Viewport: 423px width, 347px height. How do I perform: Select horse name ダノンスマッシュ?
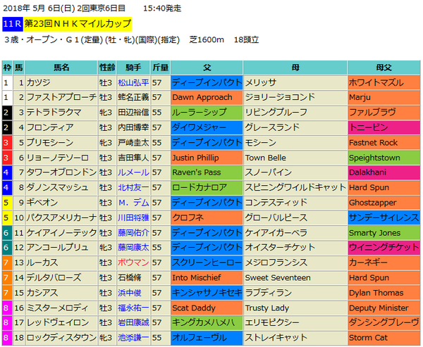click(x=58, y=187)
